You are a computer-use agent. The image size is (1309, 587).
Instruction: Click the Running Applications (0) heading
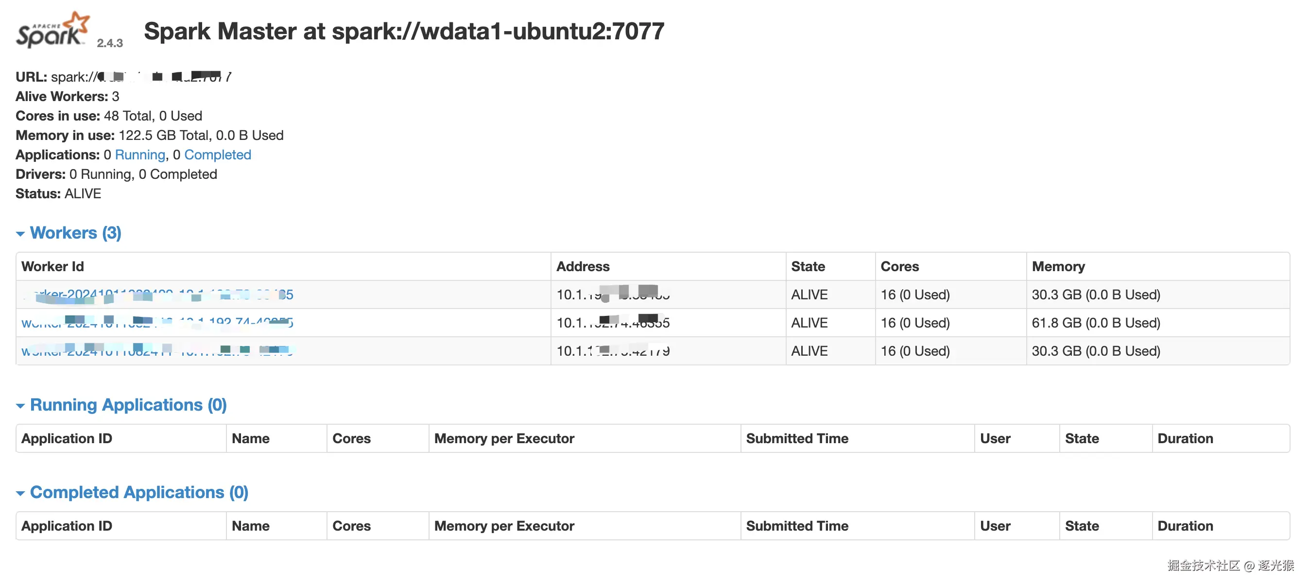[x=128, y=405]
